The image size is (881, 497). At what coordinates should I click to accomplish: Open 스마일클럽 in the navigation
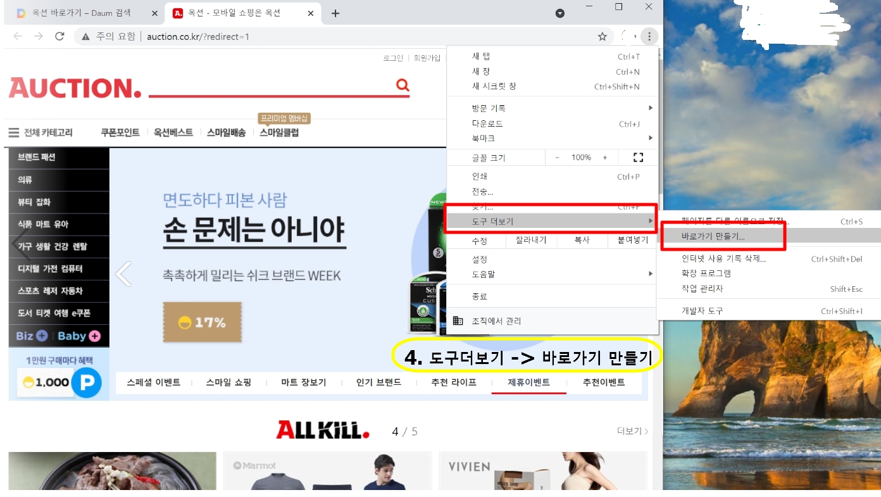tap(279, 132)
